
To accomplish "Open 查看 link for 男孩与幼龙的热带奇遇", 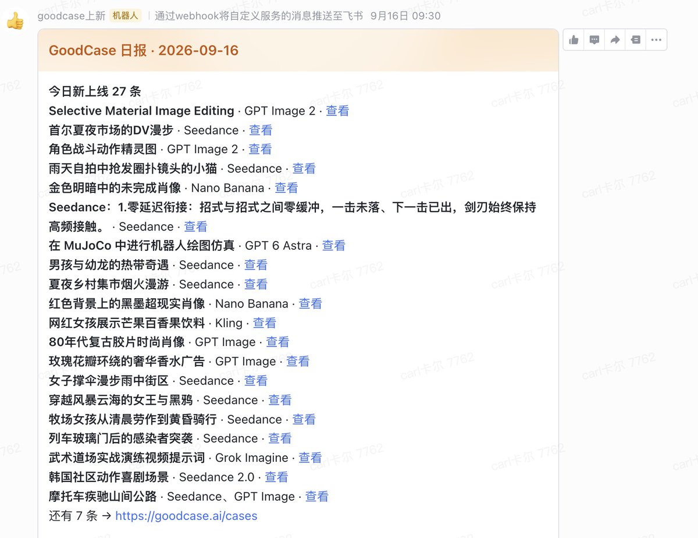I will [255, 265].
